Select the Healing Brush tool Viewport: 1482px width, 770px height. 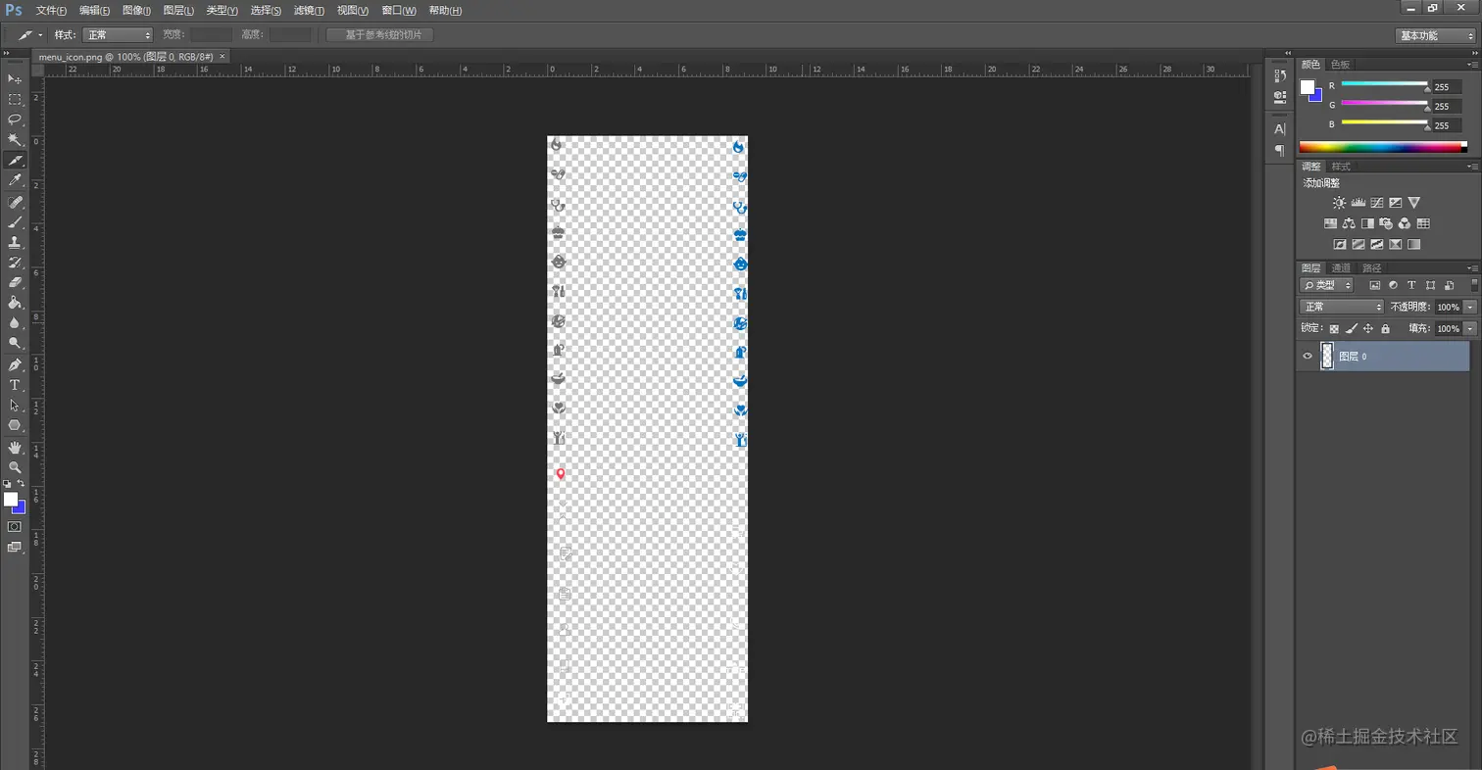pos(15,202)
